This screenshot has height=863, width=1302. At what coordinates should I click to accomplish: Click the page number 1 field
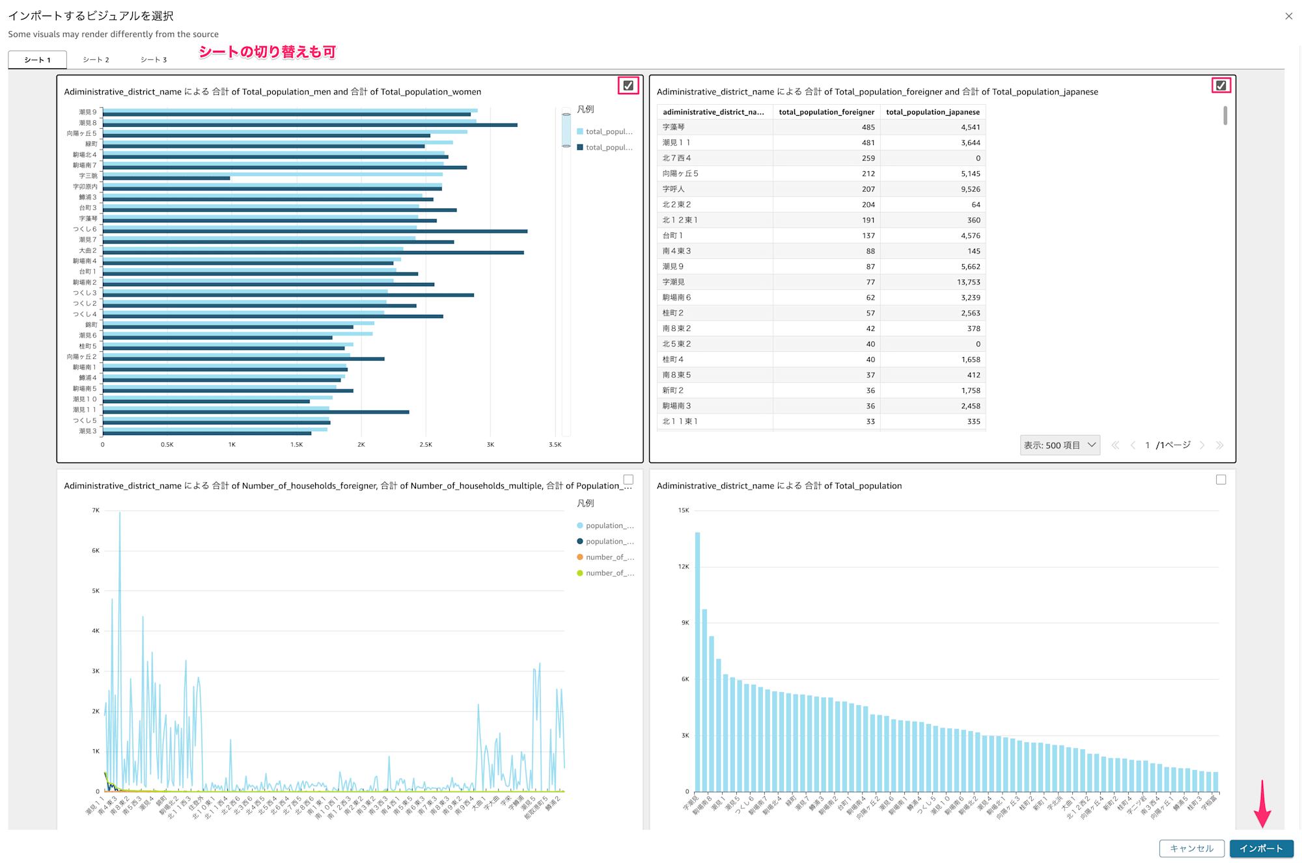1147,445
